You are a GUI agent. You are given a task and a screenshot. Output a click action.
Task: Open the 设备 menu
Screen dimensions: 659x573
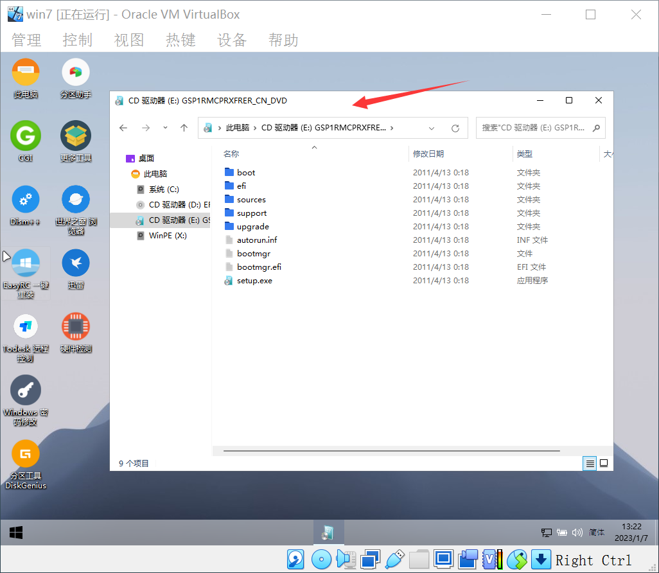coord(232,40)
